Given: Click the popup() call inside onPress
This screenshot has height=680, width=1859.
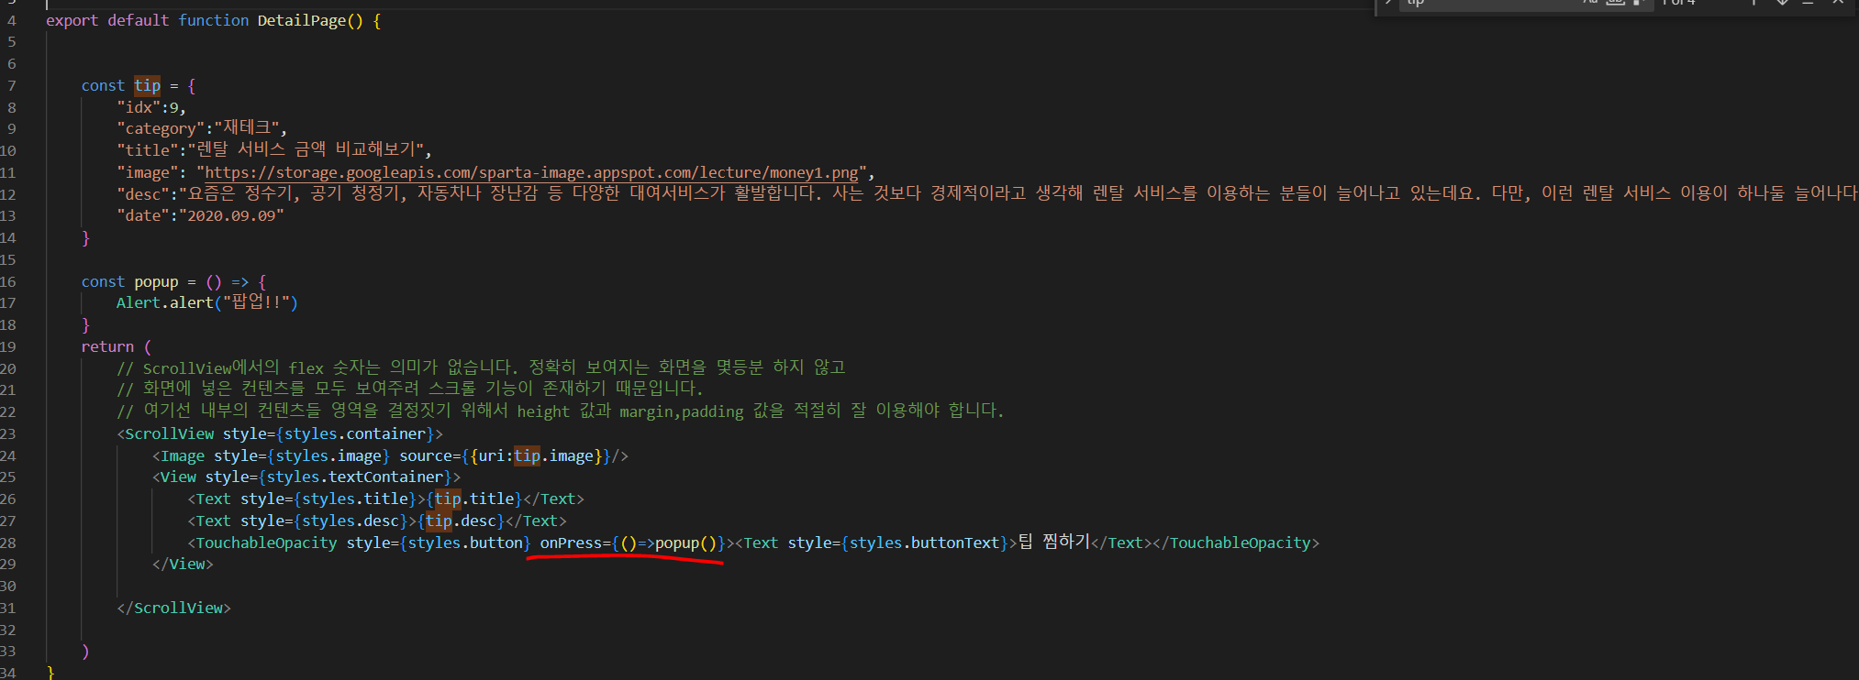Looking at the screenshot, I should pyautogui.click(x=685, y=543).
